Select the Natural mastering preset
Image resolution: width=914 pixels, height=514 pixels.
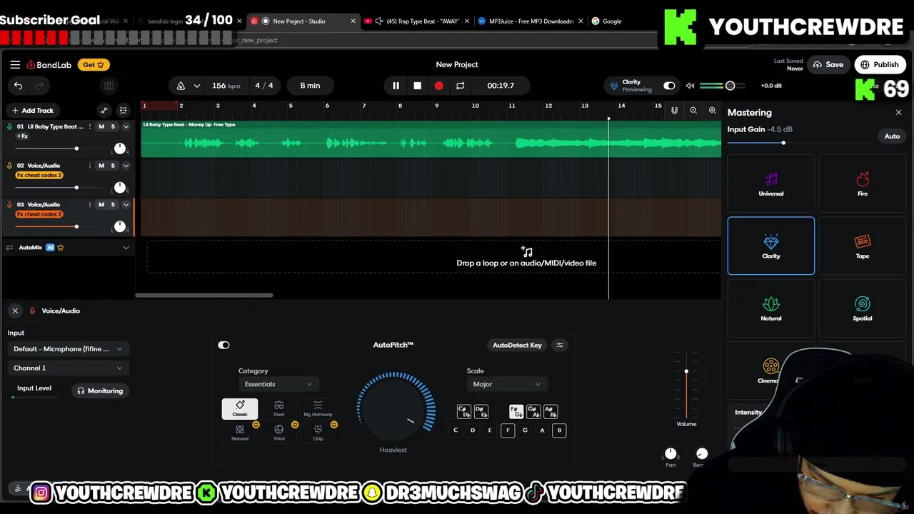771,308
